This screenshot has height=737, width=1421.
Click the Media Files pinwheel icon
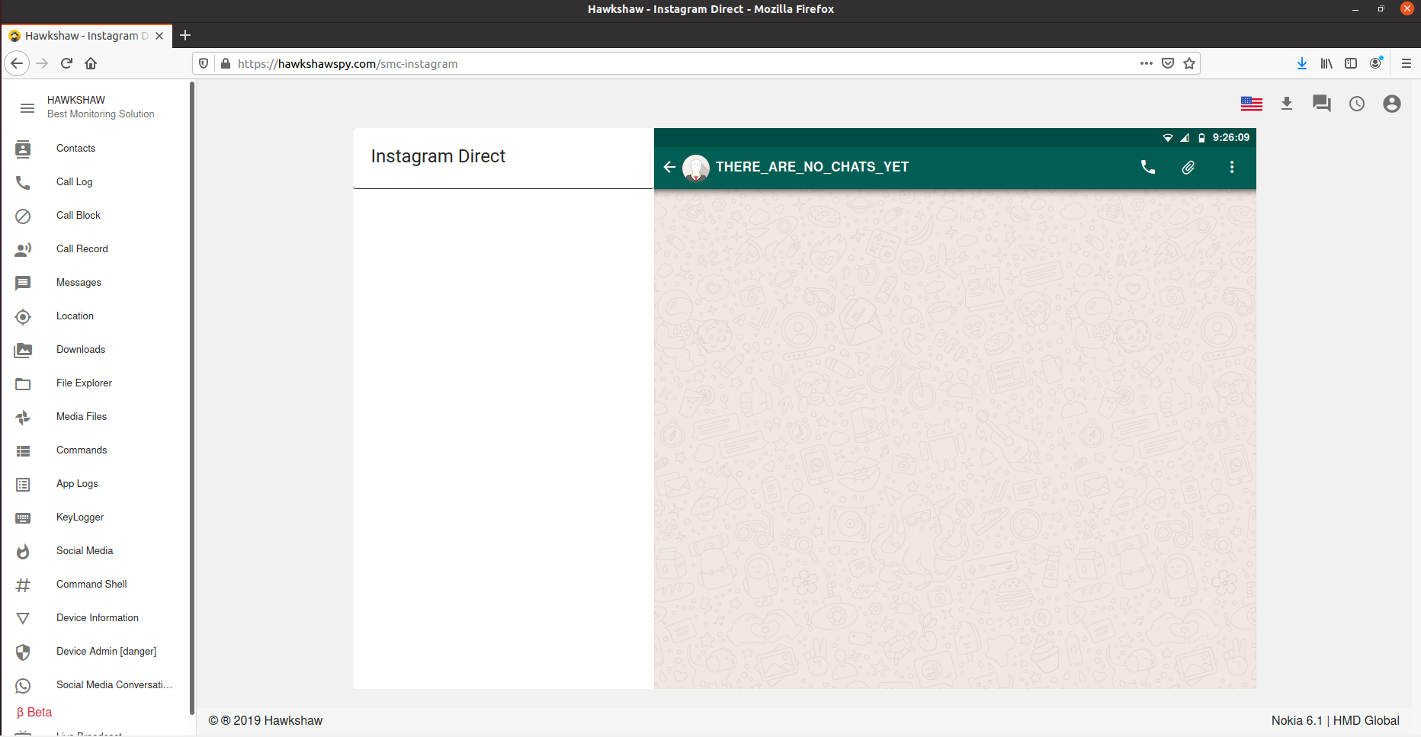point(23,418)
